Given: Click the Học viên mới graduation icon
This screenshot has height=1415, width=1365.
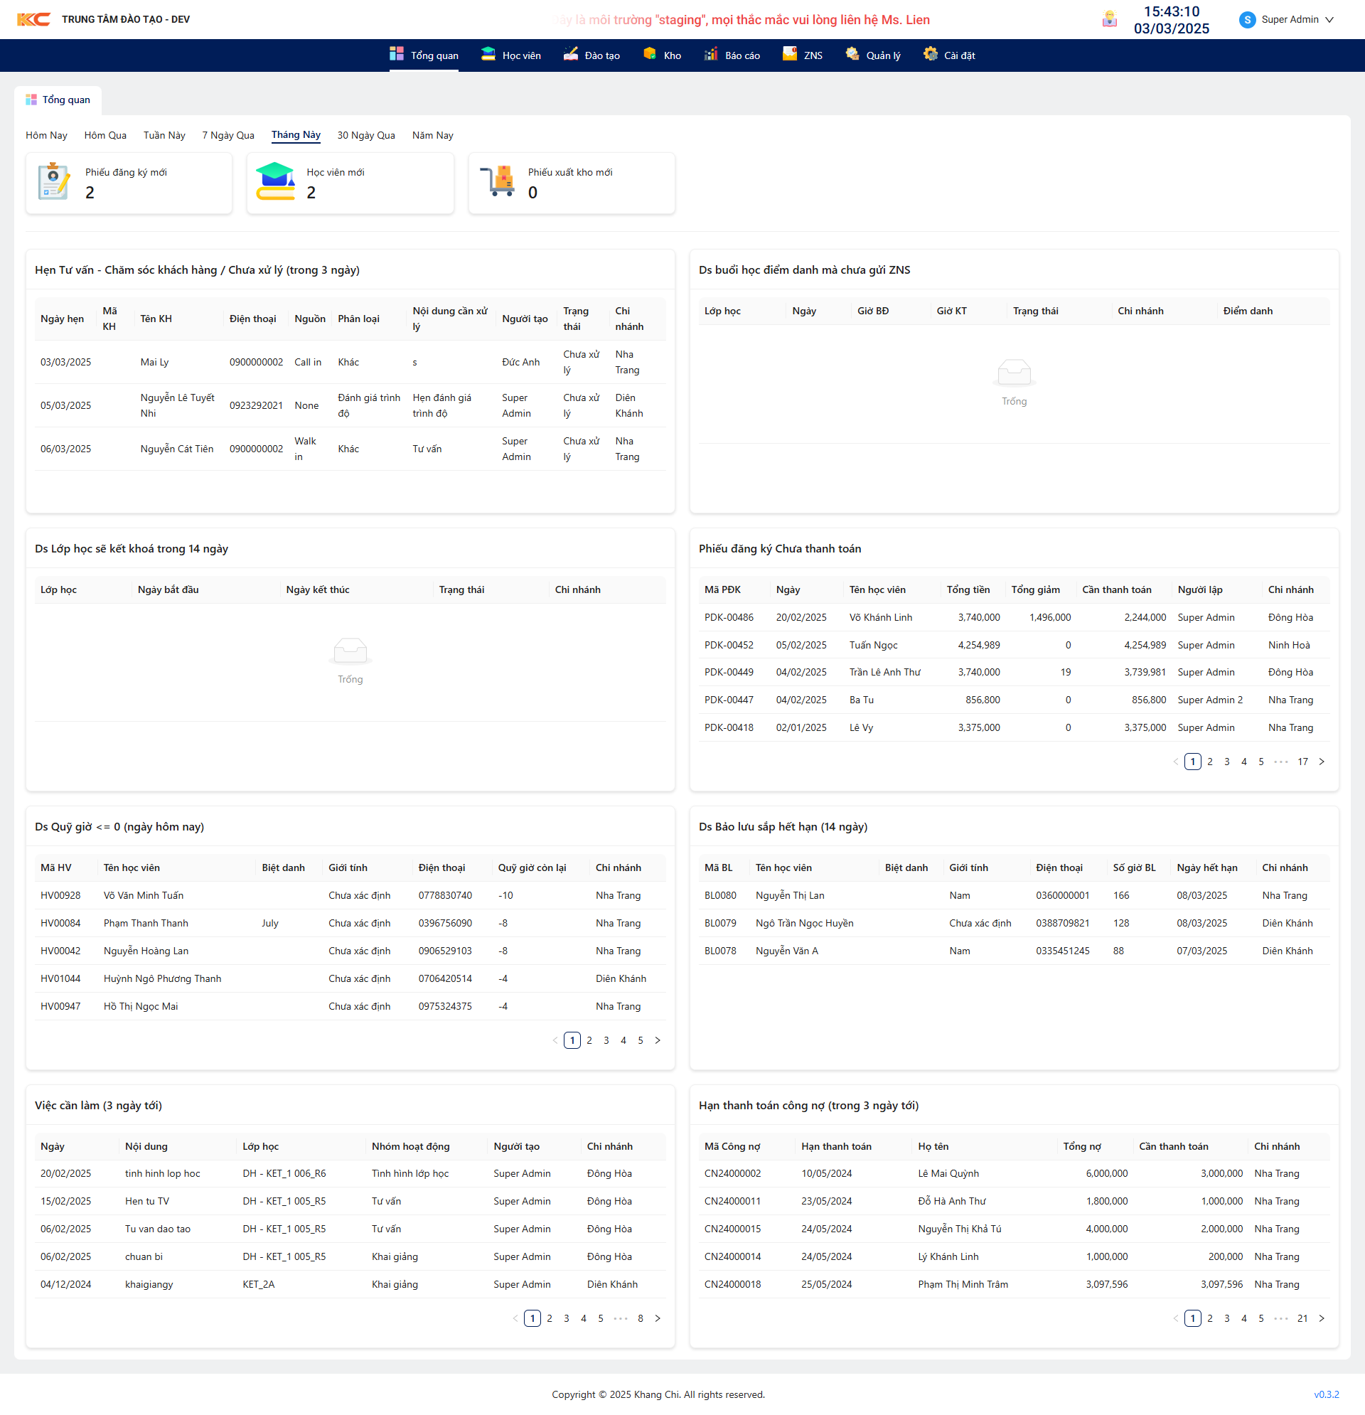Looking at the screenshot, I should tap(276, 182).
